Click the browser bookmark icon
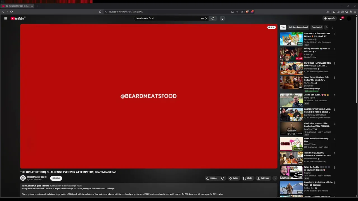358x201 pixels. 100,12
